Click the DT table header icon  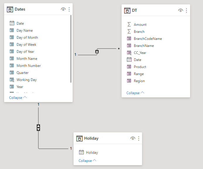pyautogui.click(x=127, y=11)
